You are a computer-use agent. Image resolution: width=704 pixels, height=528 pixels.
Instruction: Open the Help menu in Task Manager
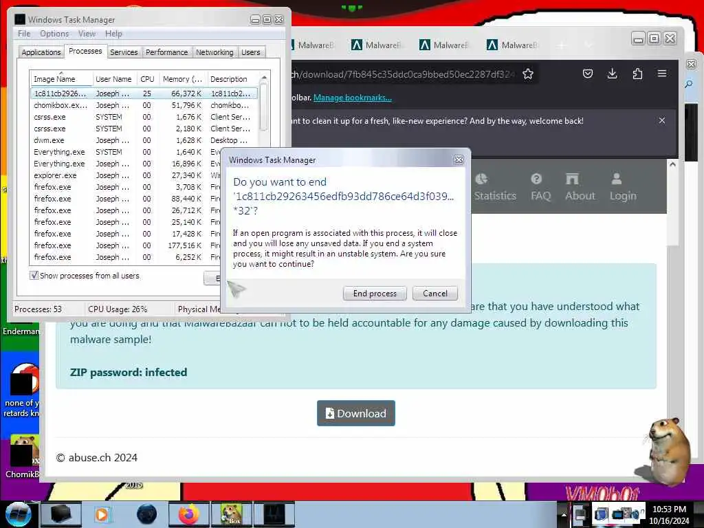113,34
